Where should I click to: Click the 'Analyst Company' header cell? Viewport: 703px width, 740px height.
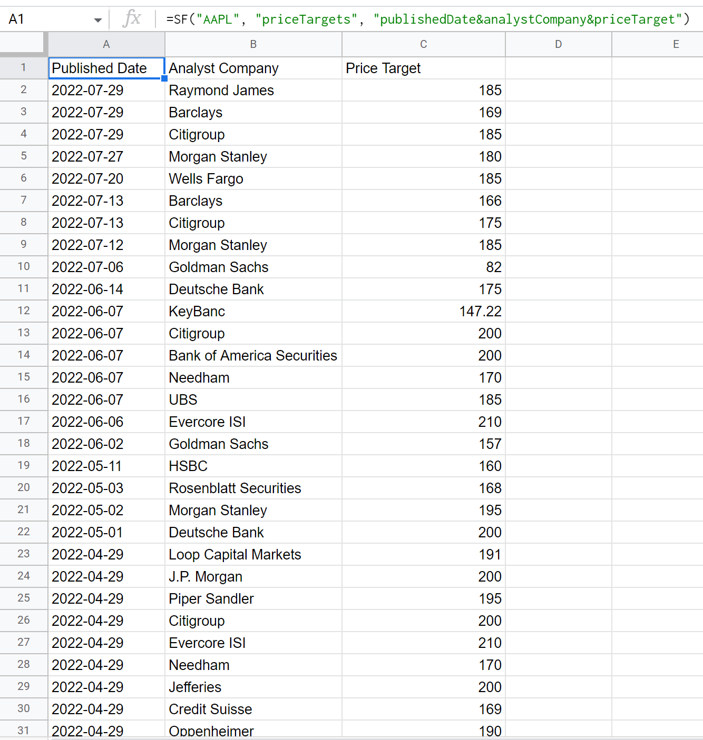click(253, 68)
